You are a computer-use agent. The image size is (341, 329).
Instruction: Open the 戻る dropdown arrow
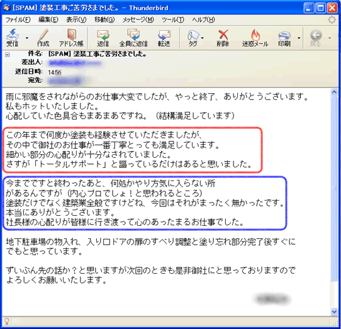[x=330, y=38]
